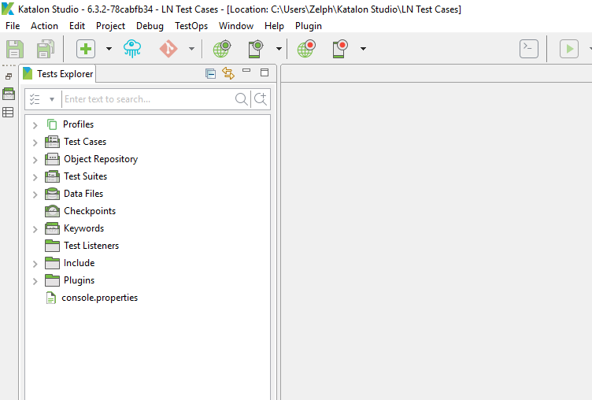Screen dimensions: 592x400
Task: Click the table view icon in the left sidebar
Action: (x=8, y=112)
